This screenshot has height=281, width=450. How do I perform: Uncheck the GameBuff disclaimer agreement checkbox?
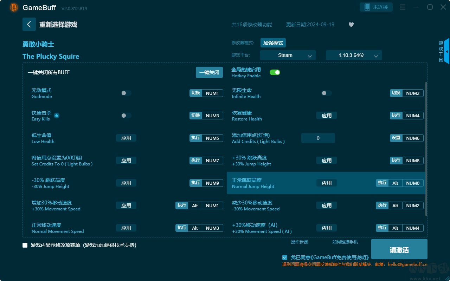[285, 257]
